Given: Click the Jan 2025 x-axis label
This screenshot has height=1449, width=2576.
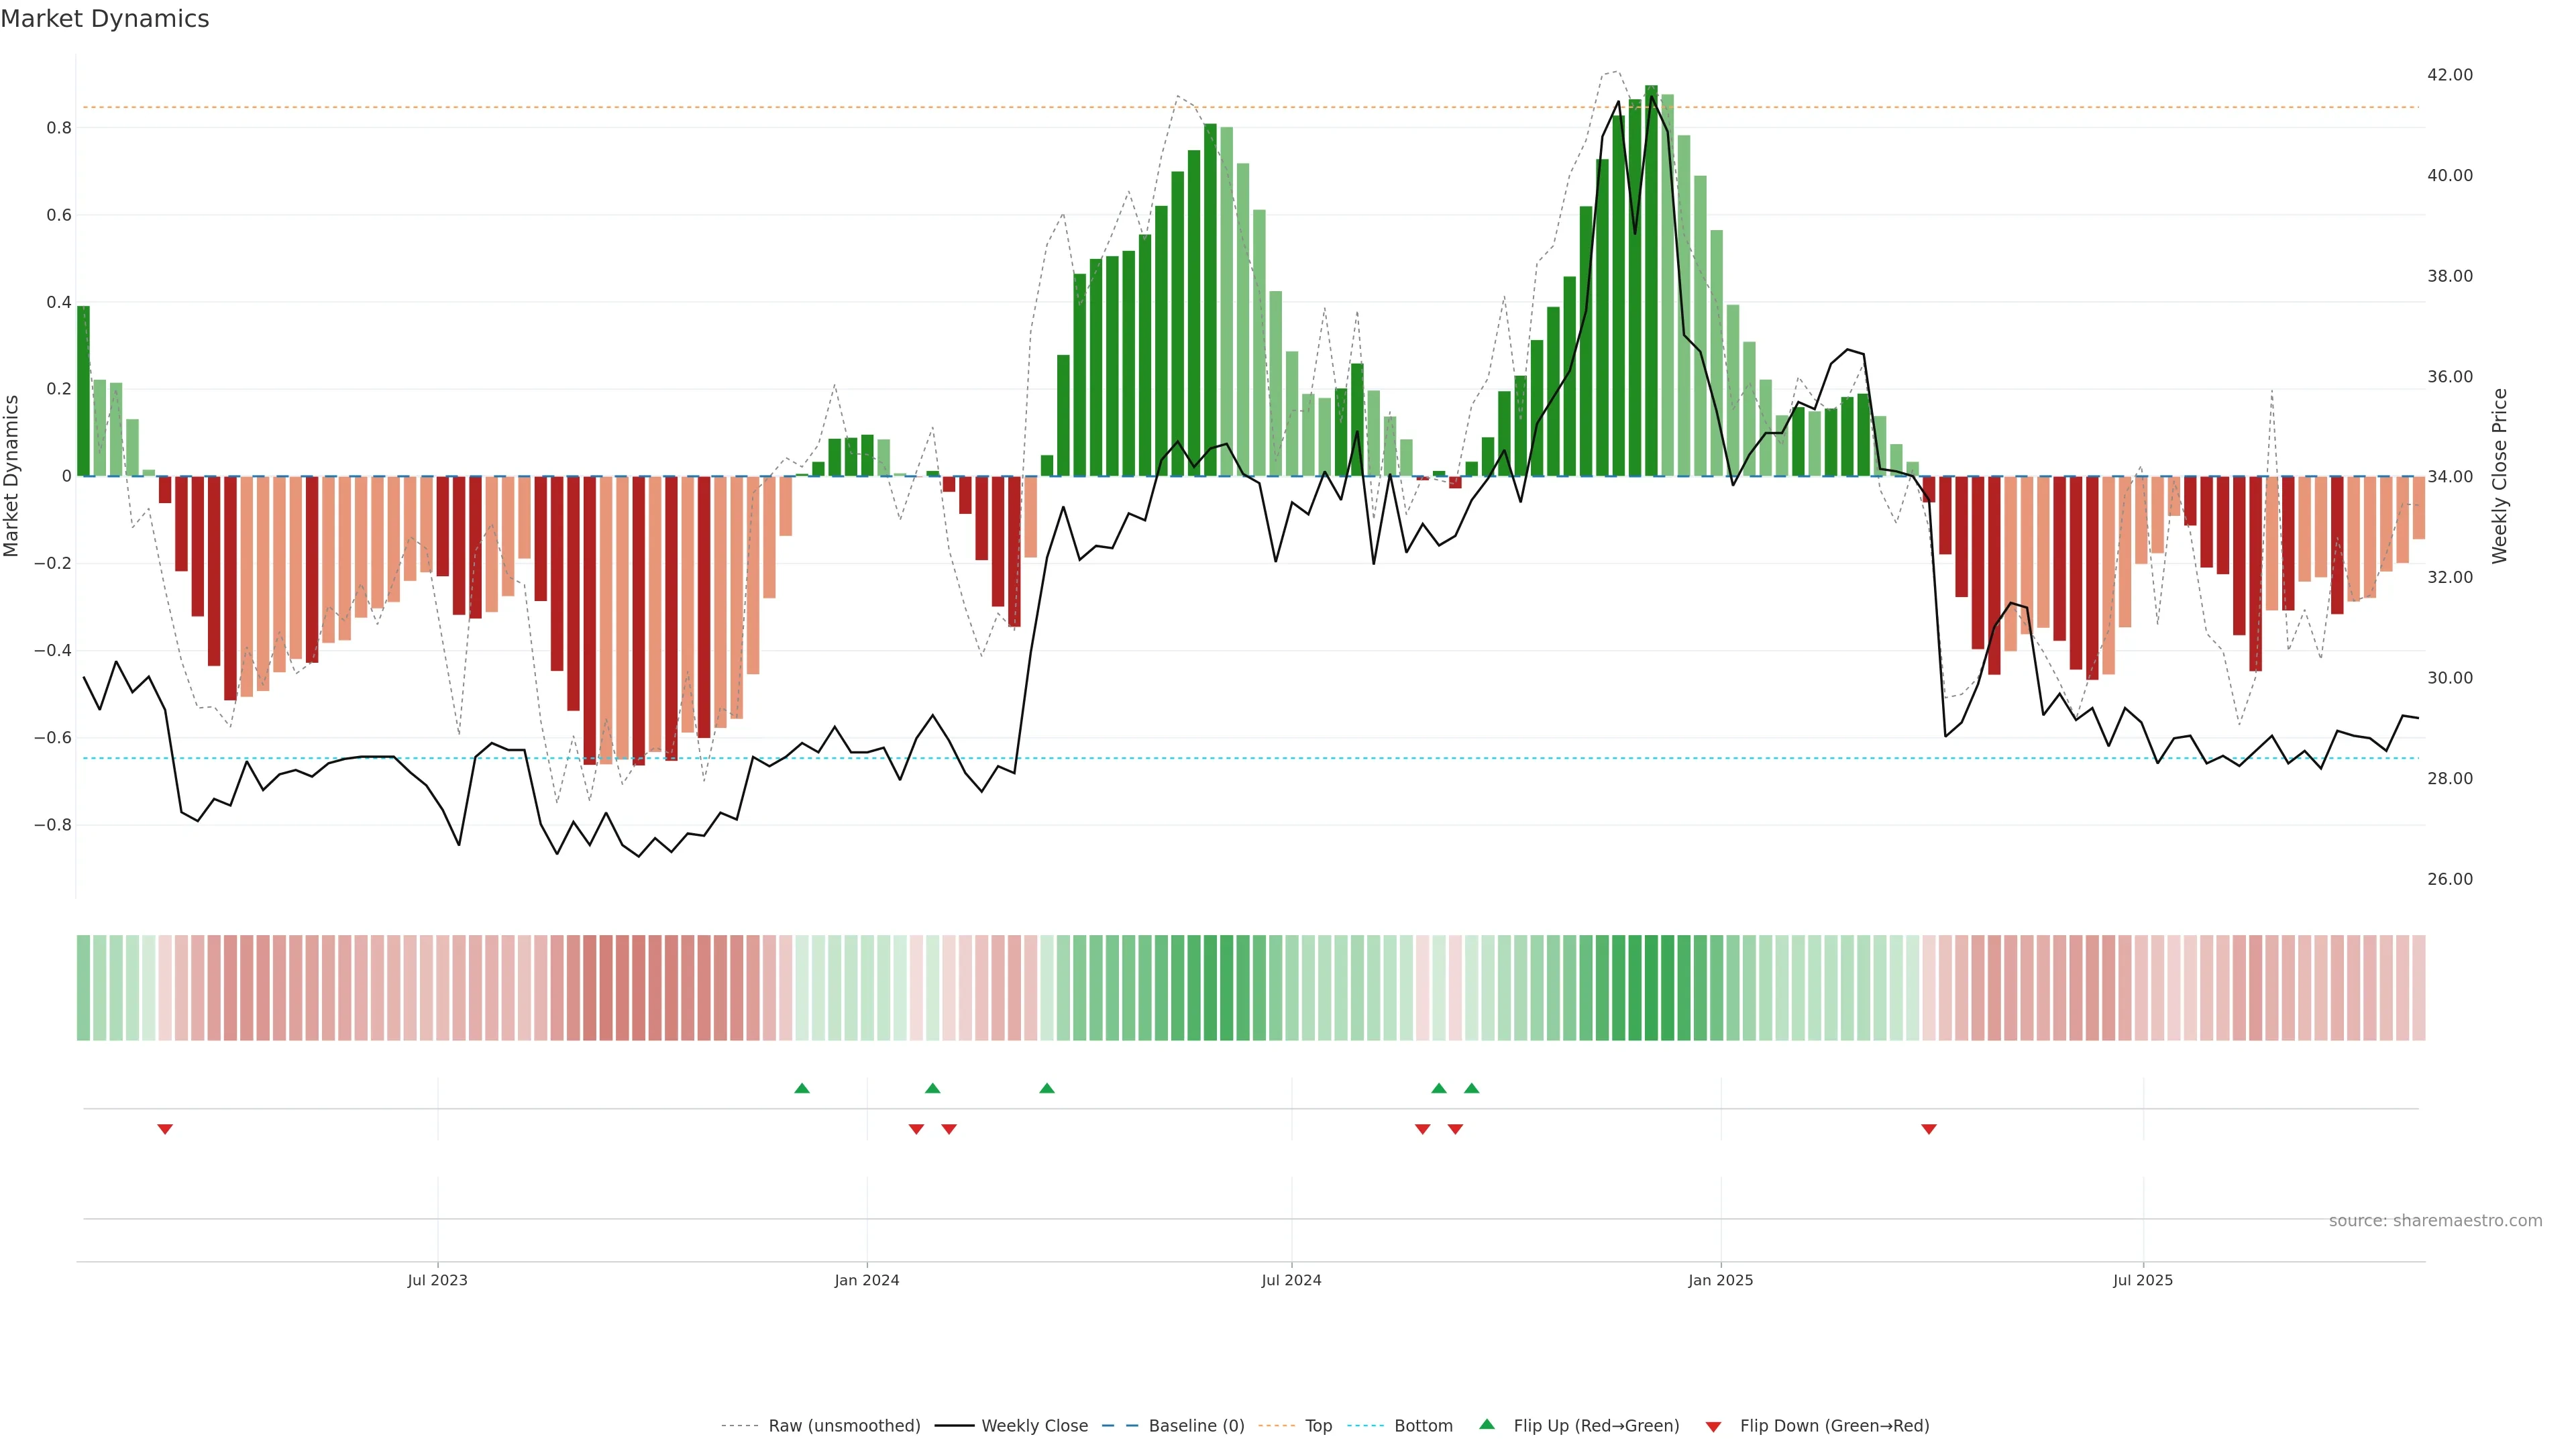Looking at the screenshot, I should pos(1720,1280).
